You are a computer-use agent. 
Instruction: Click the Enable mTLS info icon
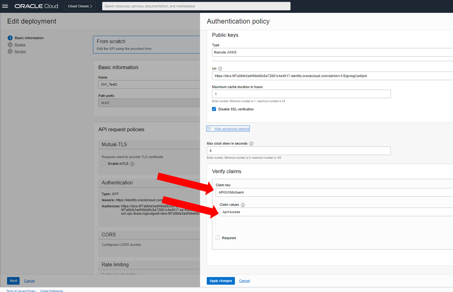[132, 164]
